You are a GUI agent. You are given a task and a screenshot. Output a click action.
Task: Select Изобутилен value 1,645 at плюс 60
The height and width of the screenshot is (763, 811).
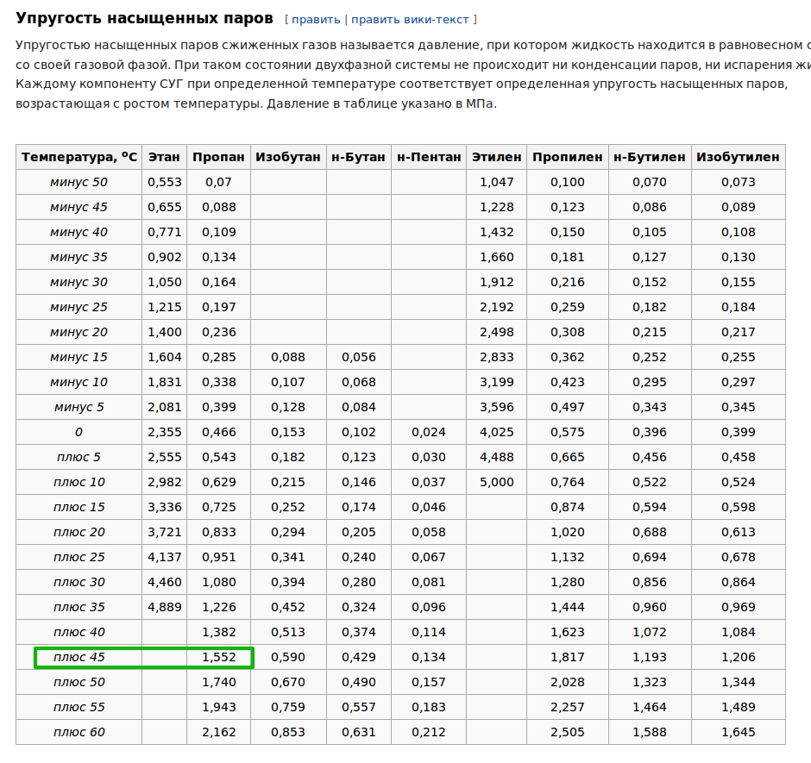click(x=738, y=733)
